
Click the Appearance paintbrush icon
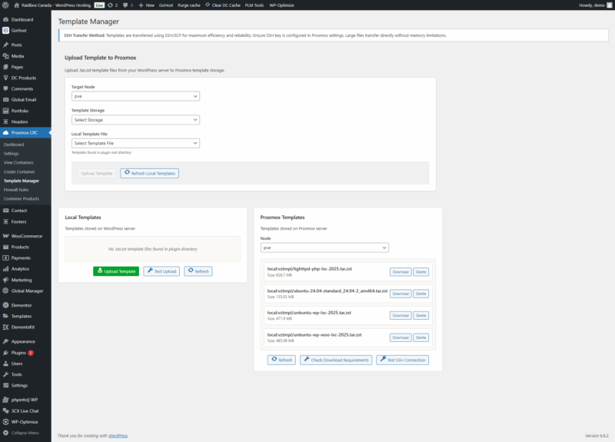pyautogui.click(x=5, y=341)
